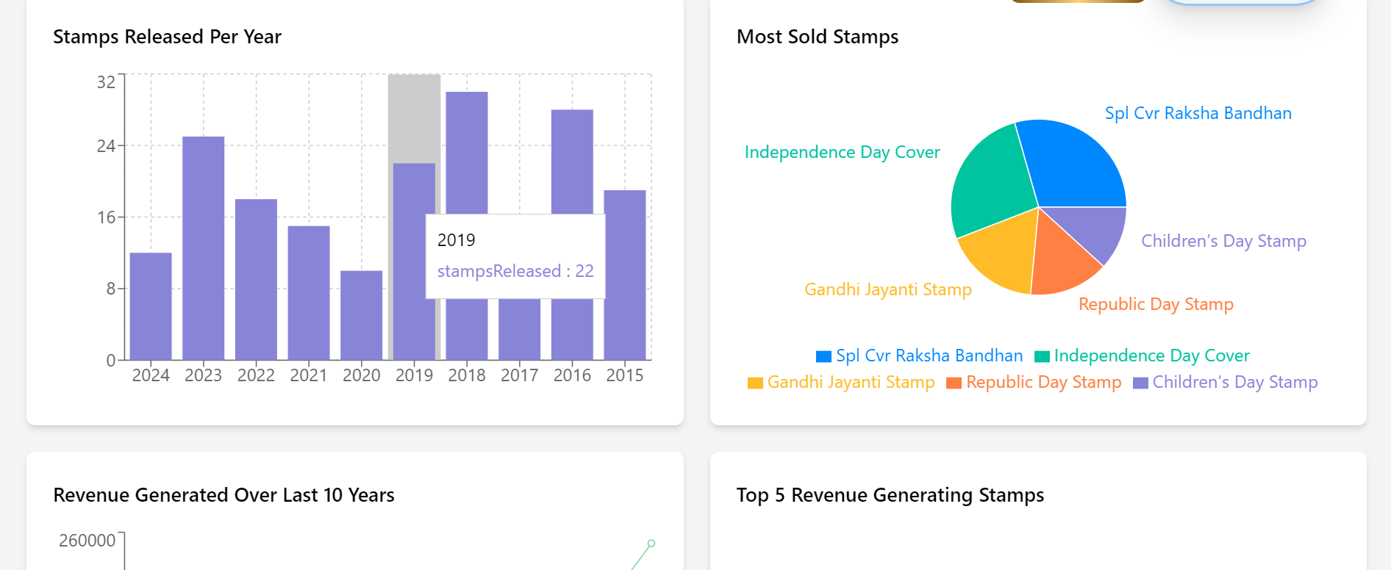Image resolution: width=1391 pixels, height=570 pixels.
Task: Click the Independence Day Cover pie label
Action: 843,152
